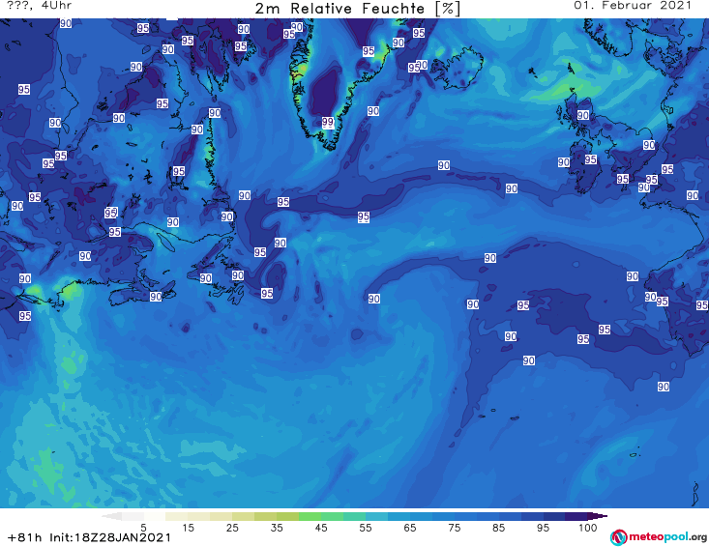709x547 pixels.
Task: Click legend value '25' on color scale
Action: click(x=232, y=528)
